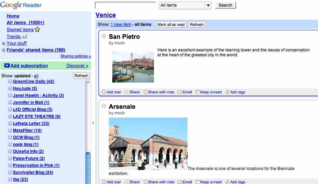Click the star icon beside Arsenale title
This screenshot has height=184, width=318.
tap(104, 106)
